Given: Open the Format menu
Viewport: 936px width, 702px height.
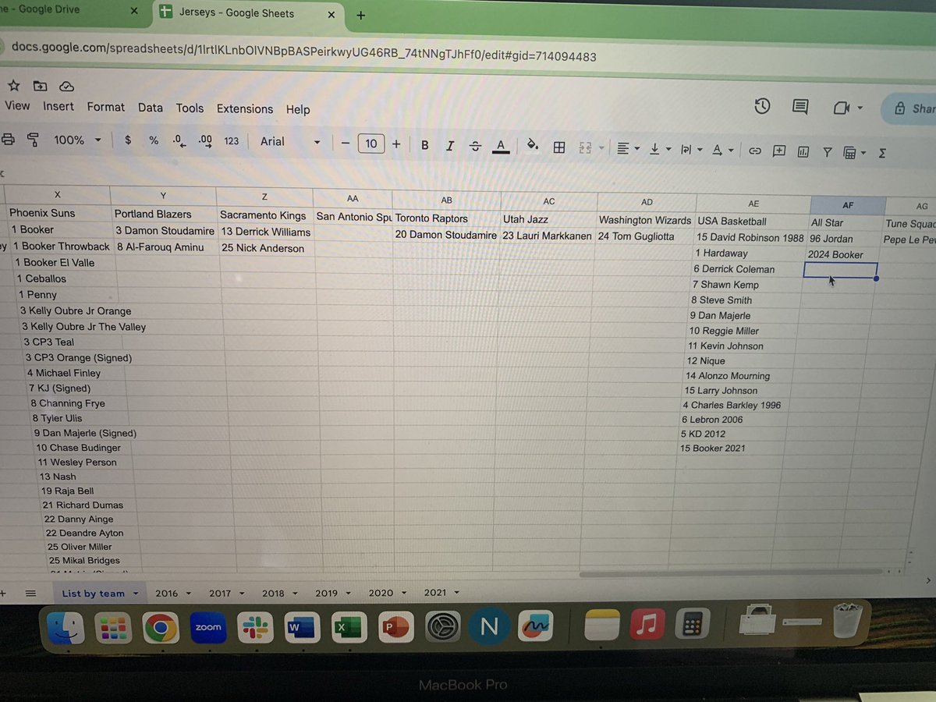Looking at the screenshot, I should [105, 107].
